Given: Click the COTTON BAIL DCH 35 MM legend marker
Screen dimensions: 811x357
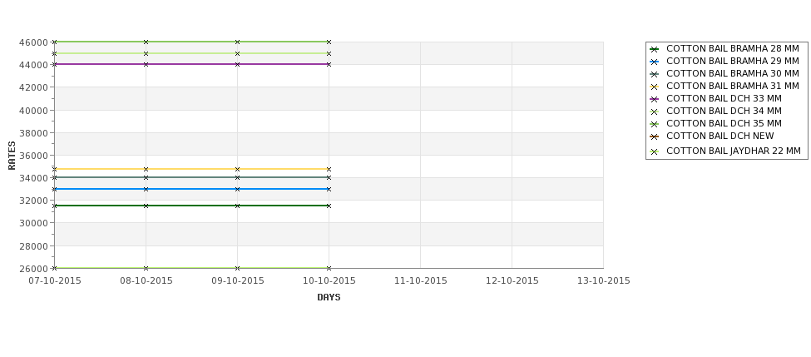Looking at the screenshot, I should tap(655, 124).
